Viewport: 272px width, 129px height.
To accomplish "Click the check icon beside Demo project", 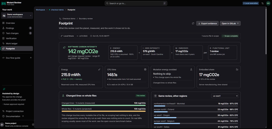I will 33,124.
